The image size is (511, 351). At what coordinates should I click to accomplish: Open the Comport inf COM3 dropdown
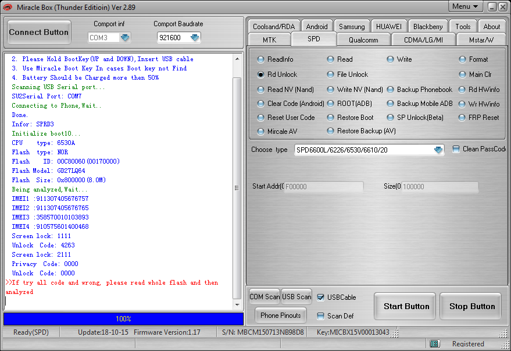(125, 37)
